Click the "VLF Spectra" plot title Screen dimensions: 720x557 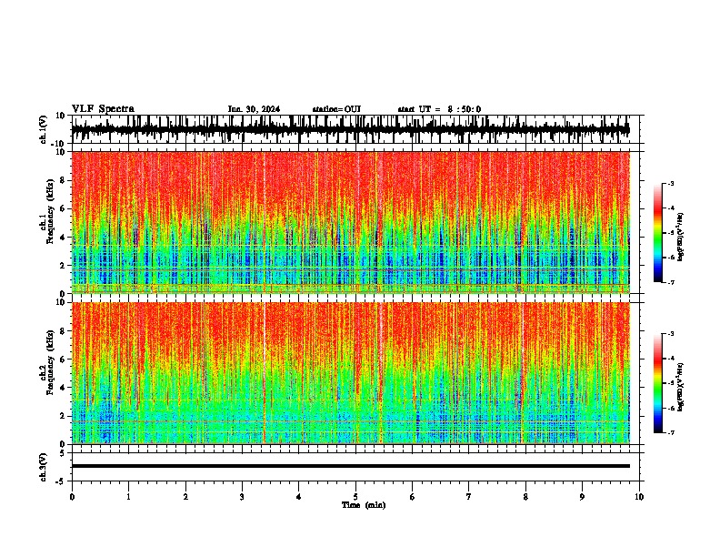pyautogui.click(x=103, y=109)
